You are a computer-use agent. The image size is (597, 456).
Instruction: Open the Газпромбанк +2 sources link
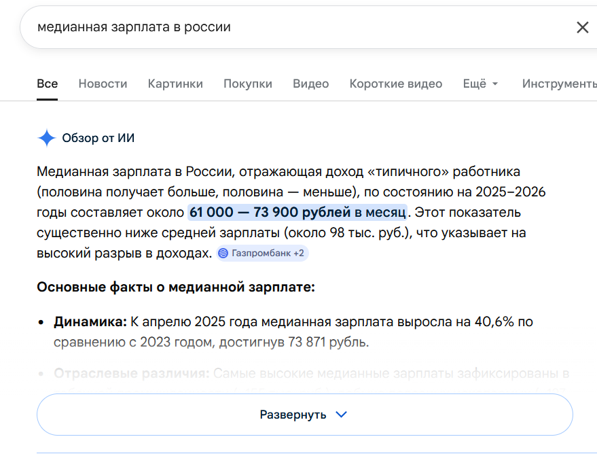(270, 253)
